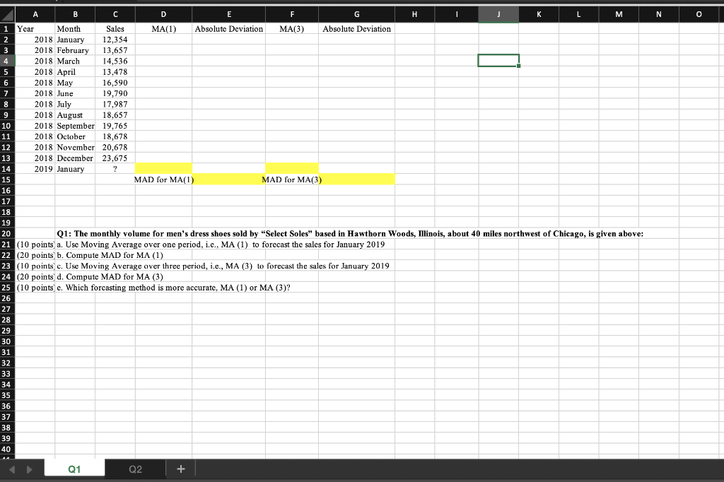Image resolution: width=724 pixels, height=482 pixels.
Task: Click 'e. Which forcasting method is more accurate' text
Action: point(174,288)
